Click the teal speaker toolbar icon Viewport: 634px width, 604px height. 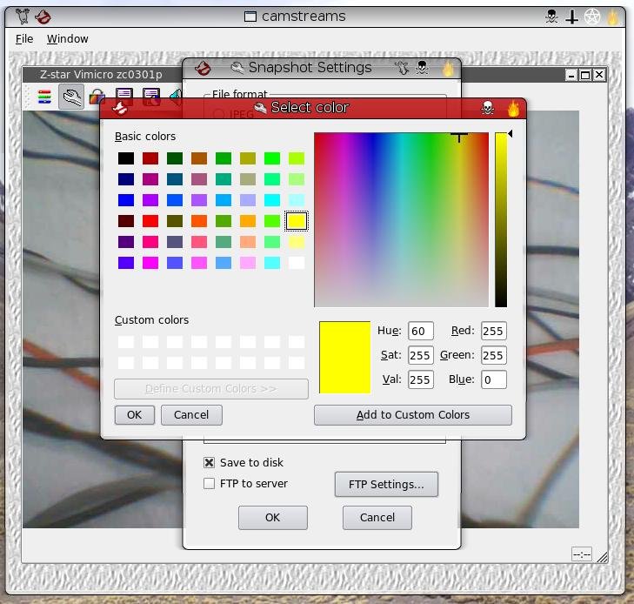[175, 97]
